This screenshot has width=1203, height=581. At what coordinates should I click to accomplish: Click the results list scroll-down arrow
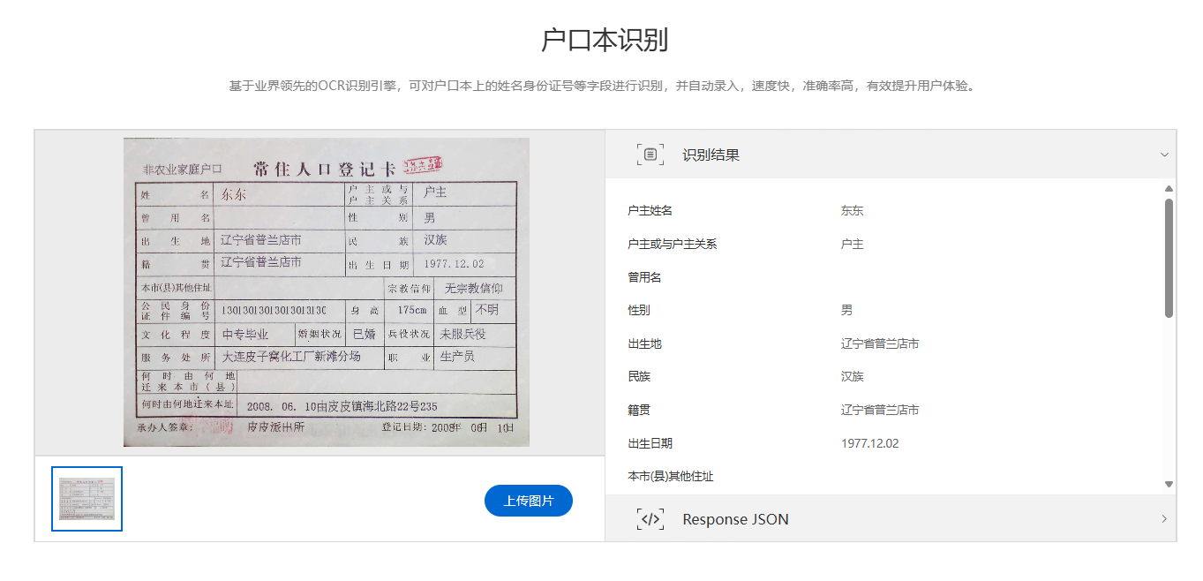coord(1169,484)
